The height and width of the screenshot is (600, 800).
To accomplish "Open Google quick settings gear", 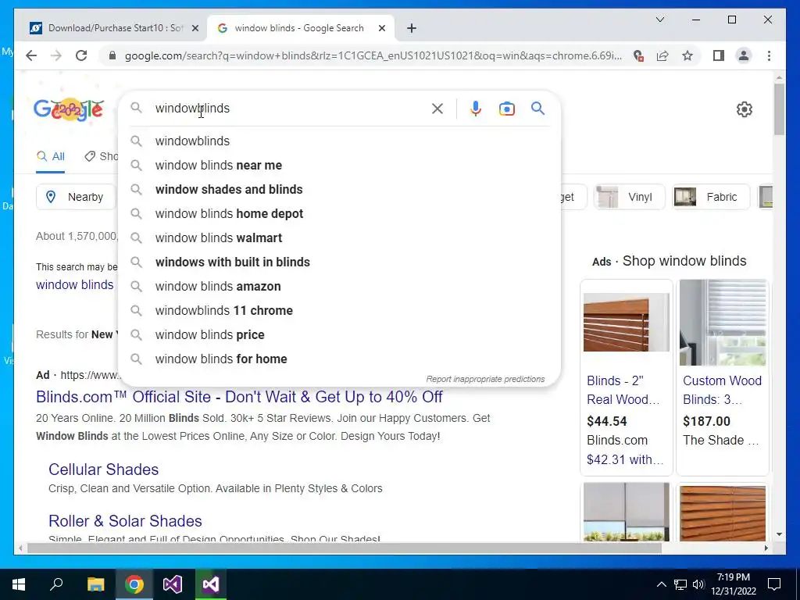I will (745, 109).
